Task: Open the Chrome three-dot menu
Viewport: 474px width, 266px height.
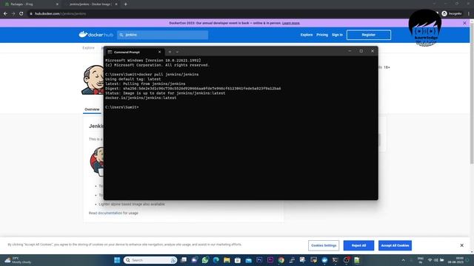Action: click(469, 13)
